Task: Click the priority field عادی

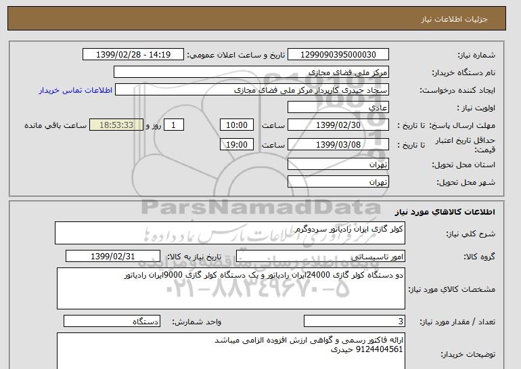Action: pos(338,108)
